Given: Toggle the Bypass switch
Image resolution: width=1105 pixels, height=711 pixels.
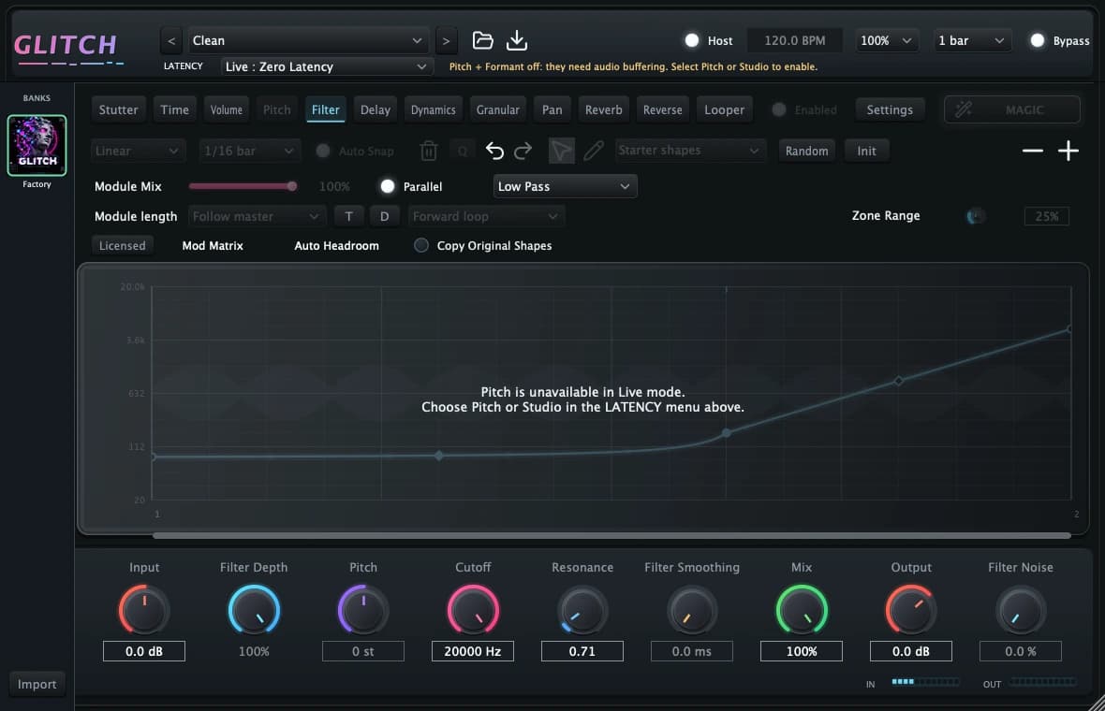Looking at the screenshot, I should [x=1037, y=41].
